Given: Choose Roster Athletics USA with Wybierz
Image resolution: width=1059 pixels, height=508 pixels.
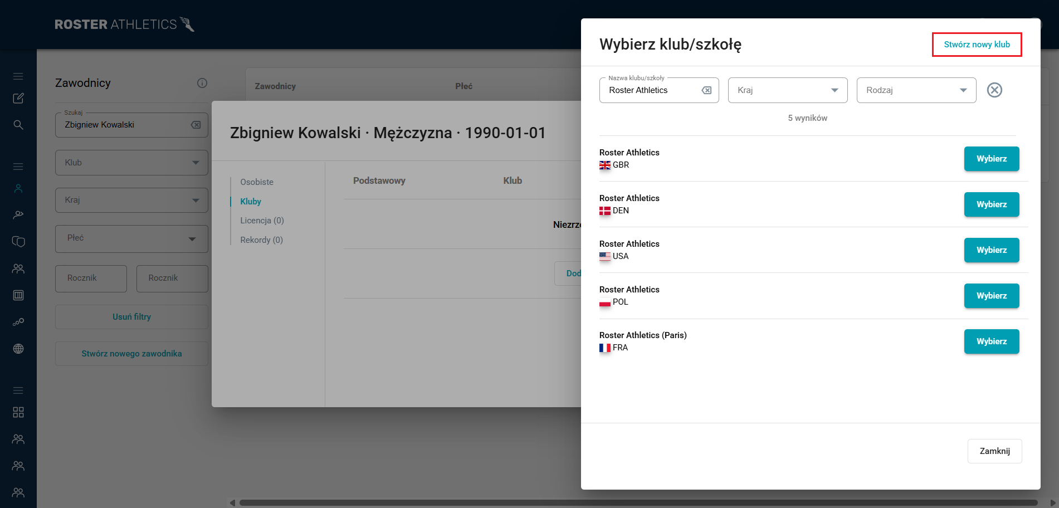Looking at the screenshot, I should pyautogui.click(x=992, y=250).
